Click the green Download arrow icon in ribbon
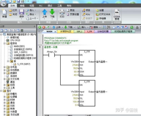This screenshot has width=141, height=116. click(52, 12)
